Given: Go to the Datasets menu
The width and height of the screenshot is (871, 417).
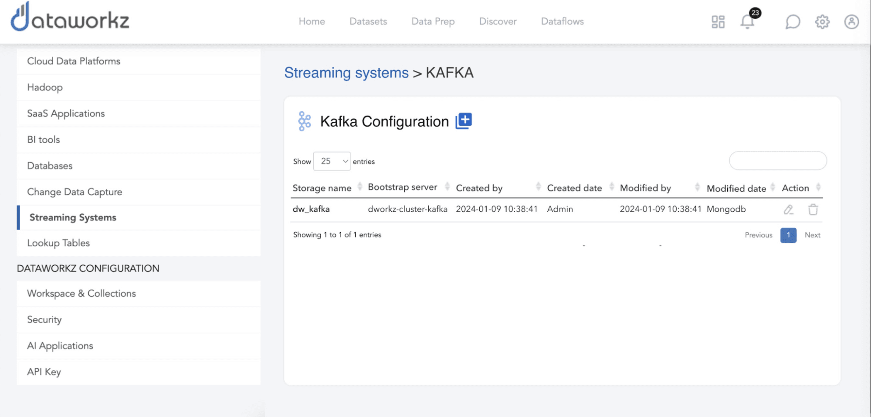Looking at the screenshot, I should click(368, 21).
